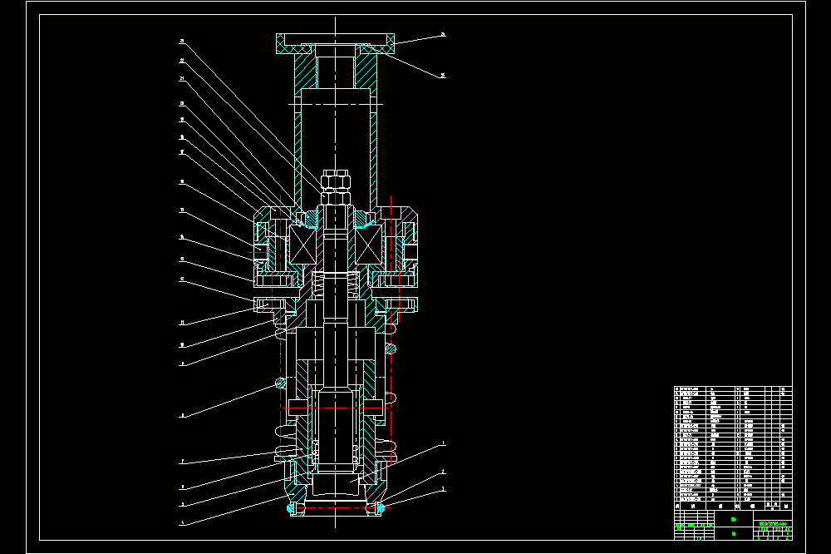Select part callout number 2
Screen dimensions: 831x554
point(444,472)
